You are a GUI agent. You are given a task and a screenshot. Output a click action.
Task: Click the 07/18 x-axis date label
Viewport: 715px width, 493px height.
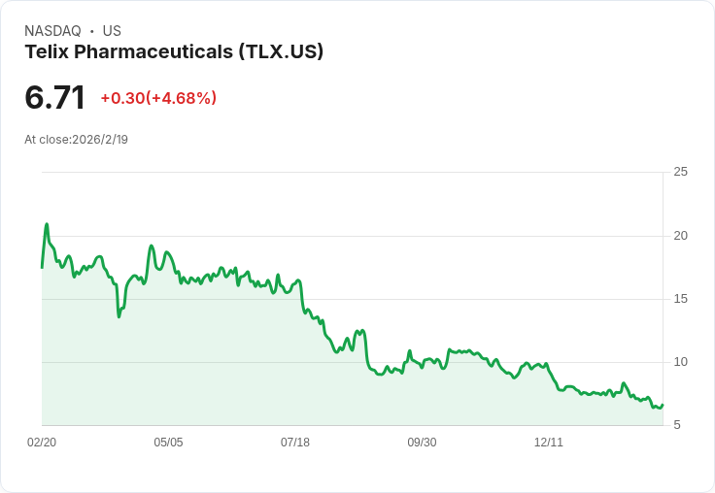point(295,443)
